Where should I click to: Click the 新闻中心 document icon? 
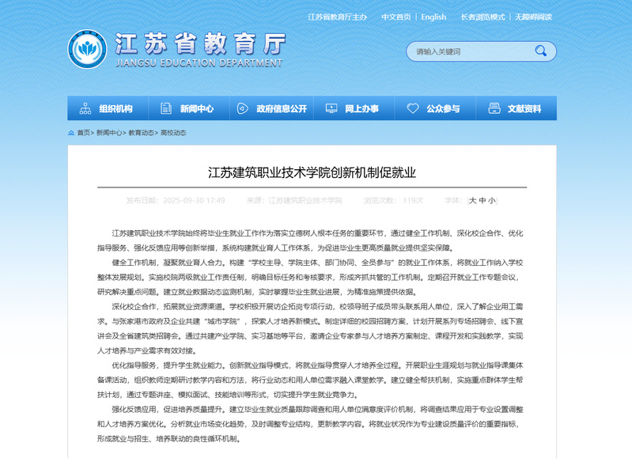[165, 108]
